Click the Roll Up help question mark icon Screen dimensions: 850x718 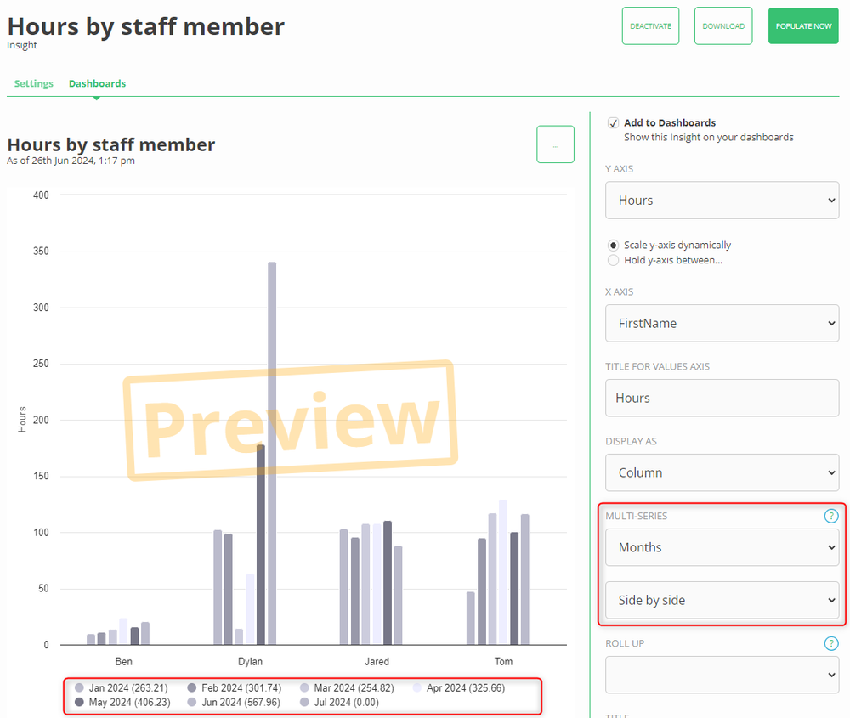831,643
